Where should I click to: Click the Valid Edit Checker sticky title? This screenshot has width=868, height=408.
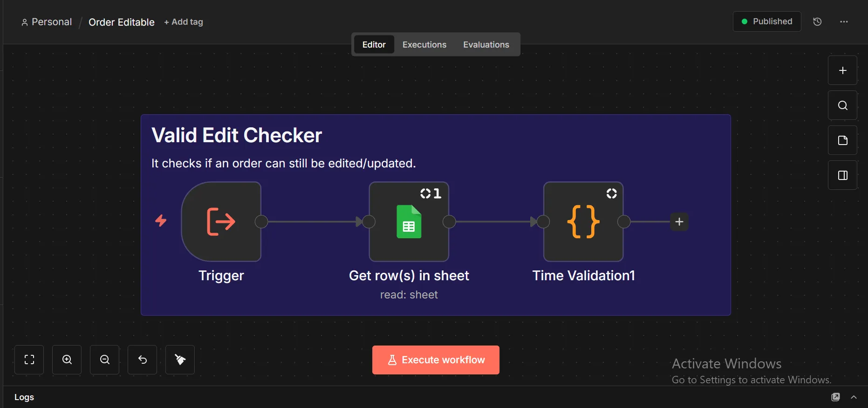[x=237, y=135]
